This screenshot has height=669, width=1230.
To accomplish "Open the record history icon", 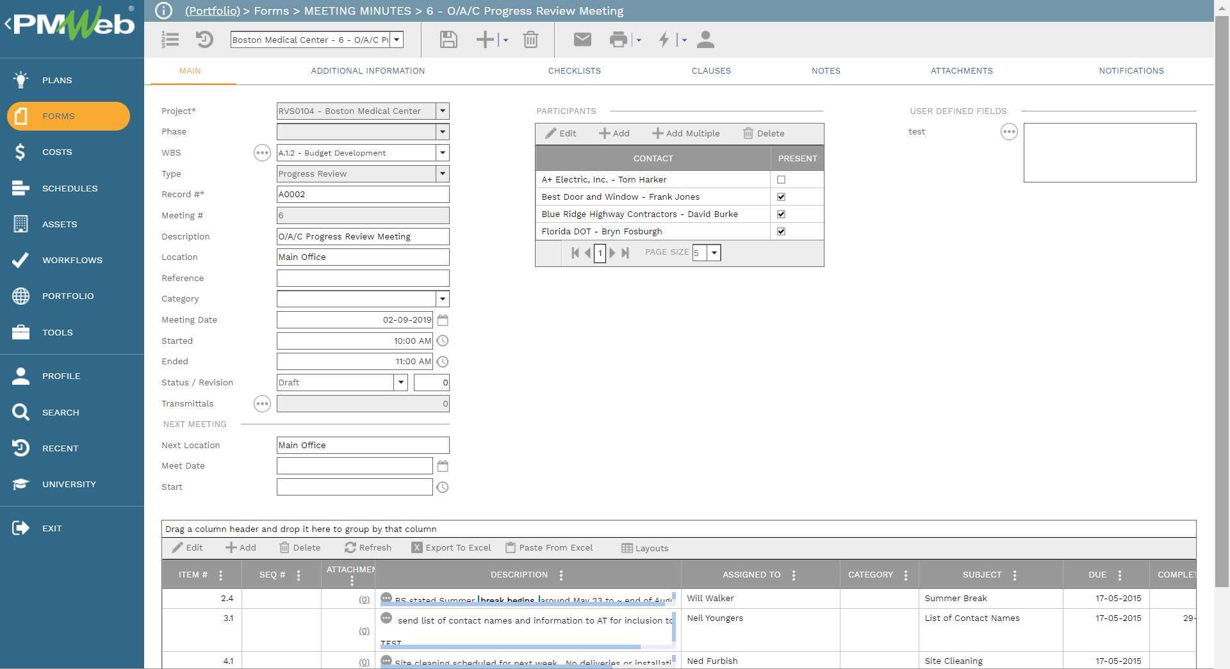I will [x=204, y=40].
